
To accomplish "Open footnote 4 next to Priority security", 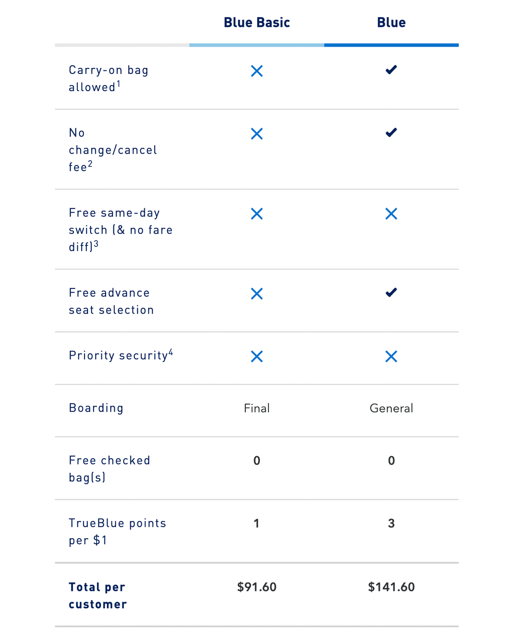I will pos(171,352).
